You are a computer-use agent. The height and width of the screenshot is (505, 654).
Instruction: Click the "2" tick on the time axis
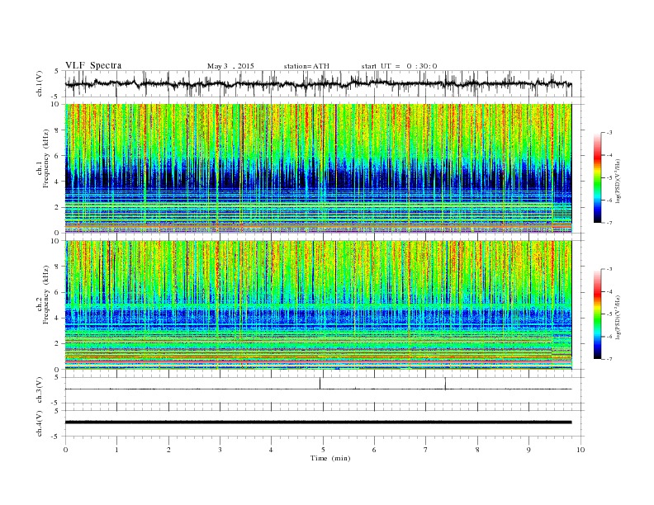[x=168, y=450]
